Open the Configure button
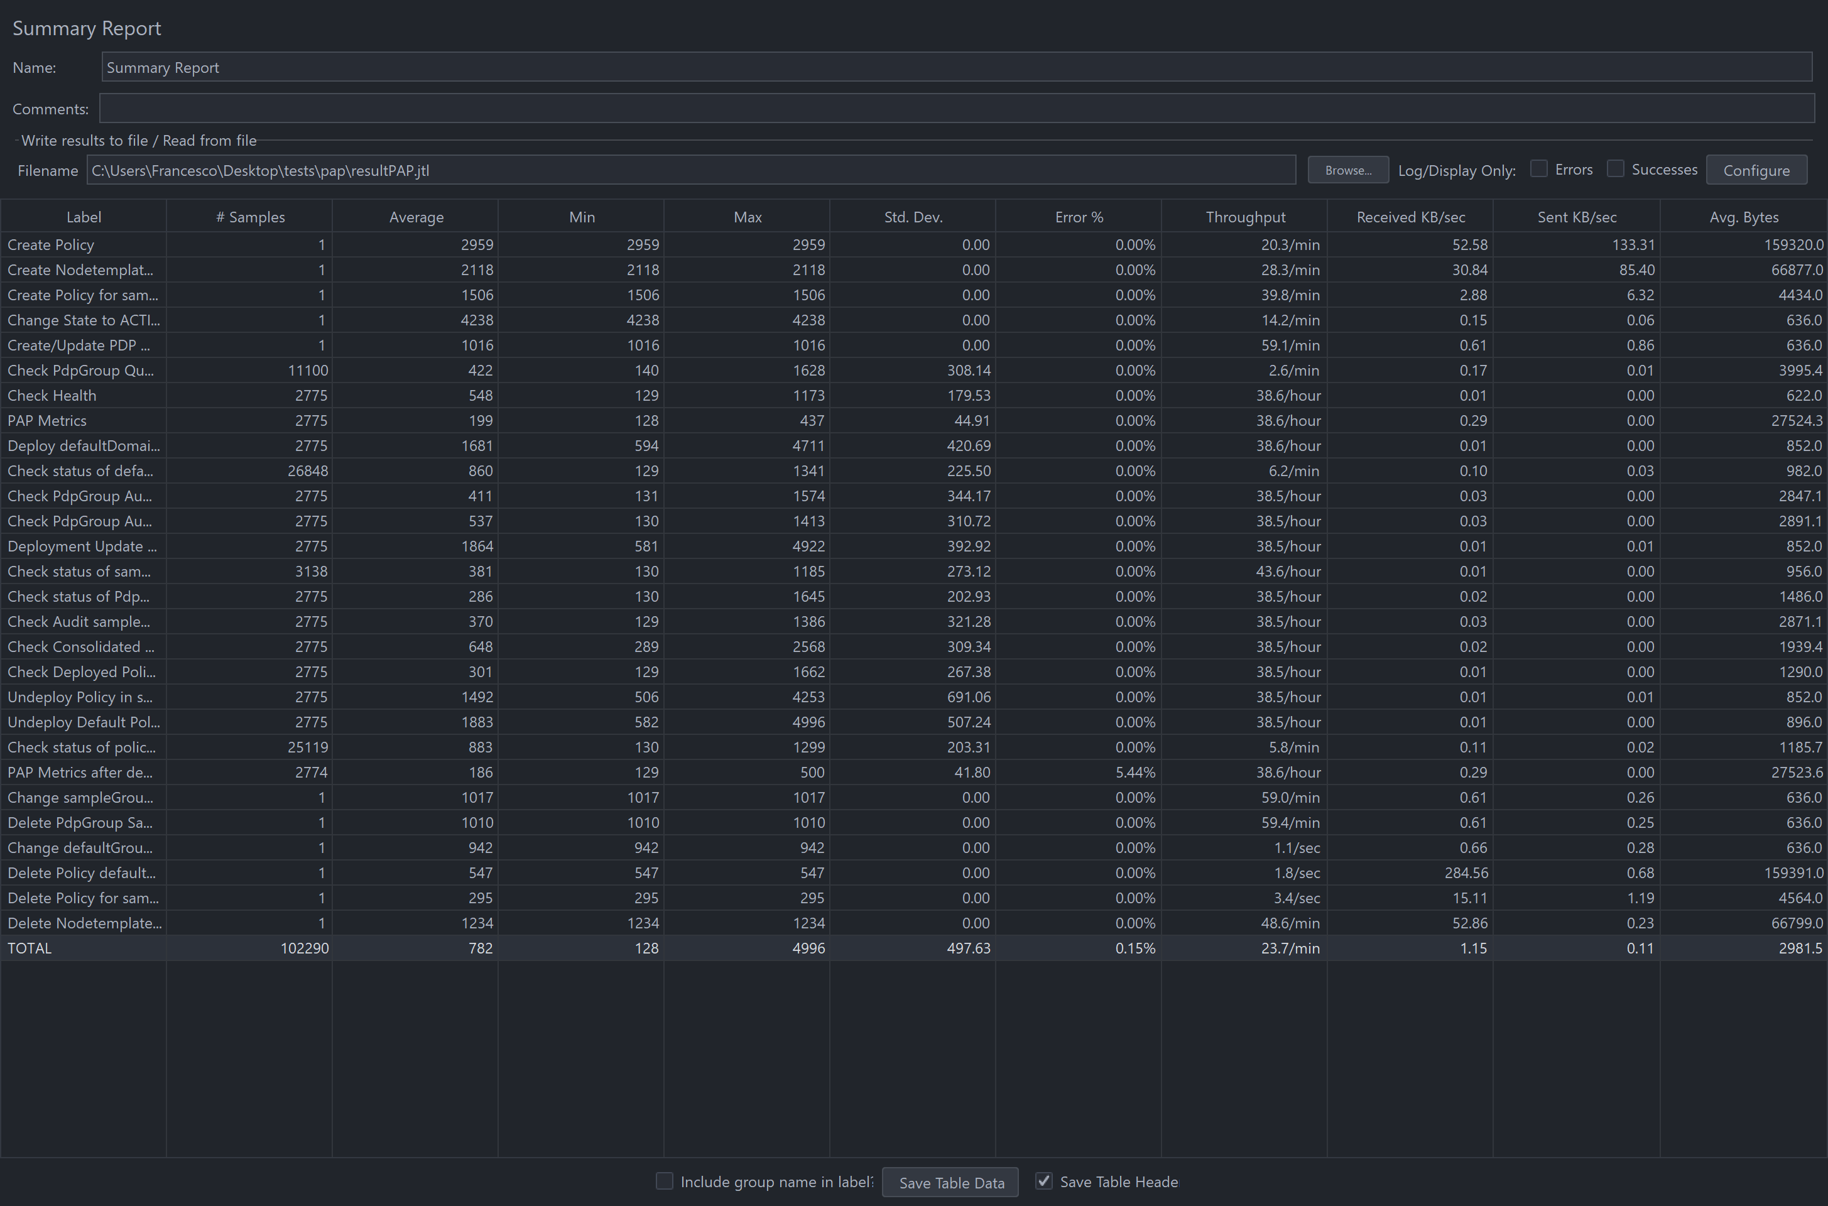Screen dimensions: 1828x1206 pyautogui.click(x=1756, y=170)
